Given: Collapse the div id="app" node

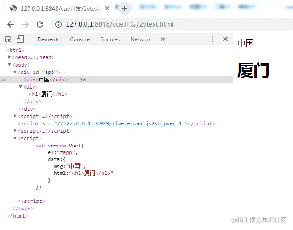Looking at the screenshot, I should (x=15, y=72).
